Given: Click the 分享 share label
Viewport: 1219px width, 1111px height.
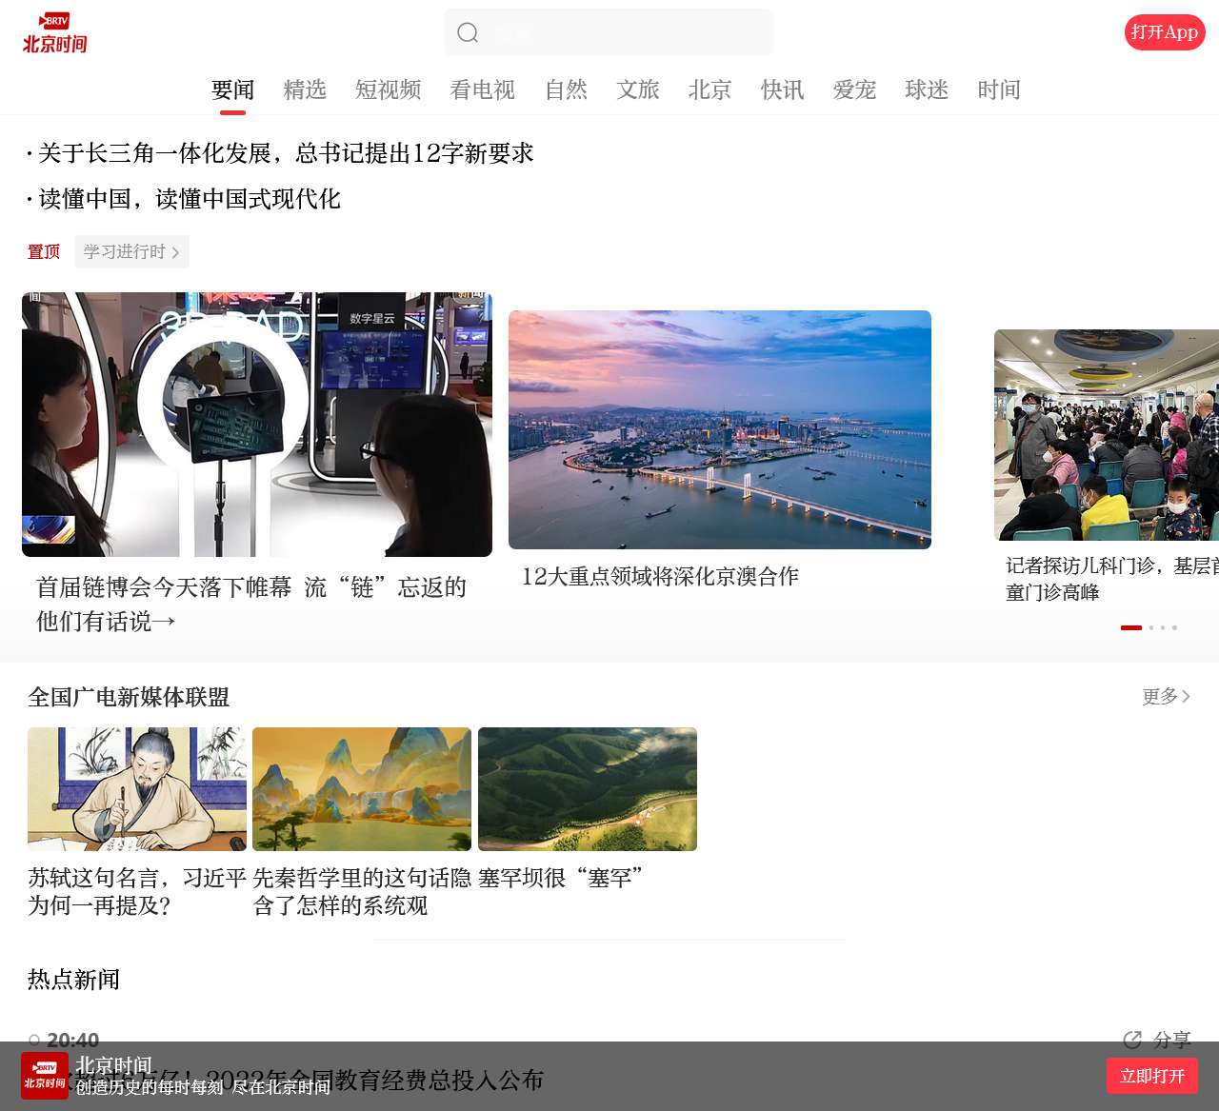Looking at the screenshot, I should [x=1172, y=1040].
